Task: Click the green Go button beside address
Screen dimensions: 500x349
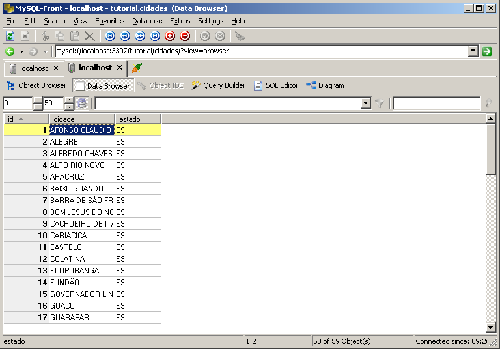Action: click(487, 51)
